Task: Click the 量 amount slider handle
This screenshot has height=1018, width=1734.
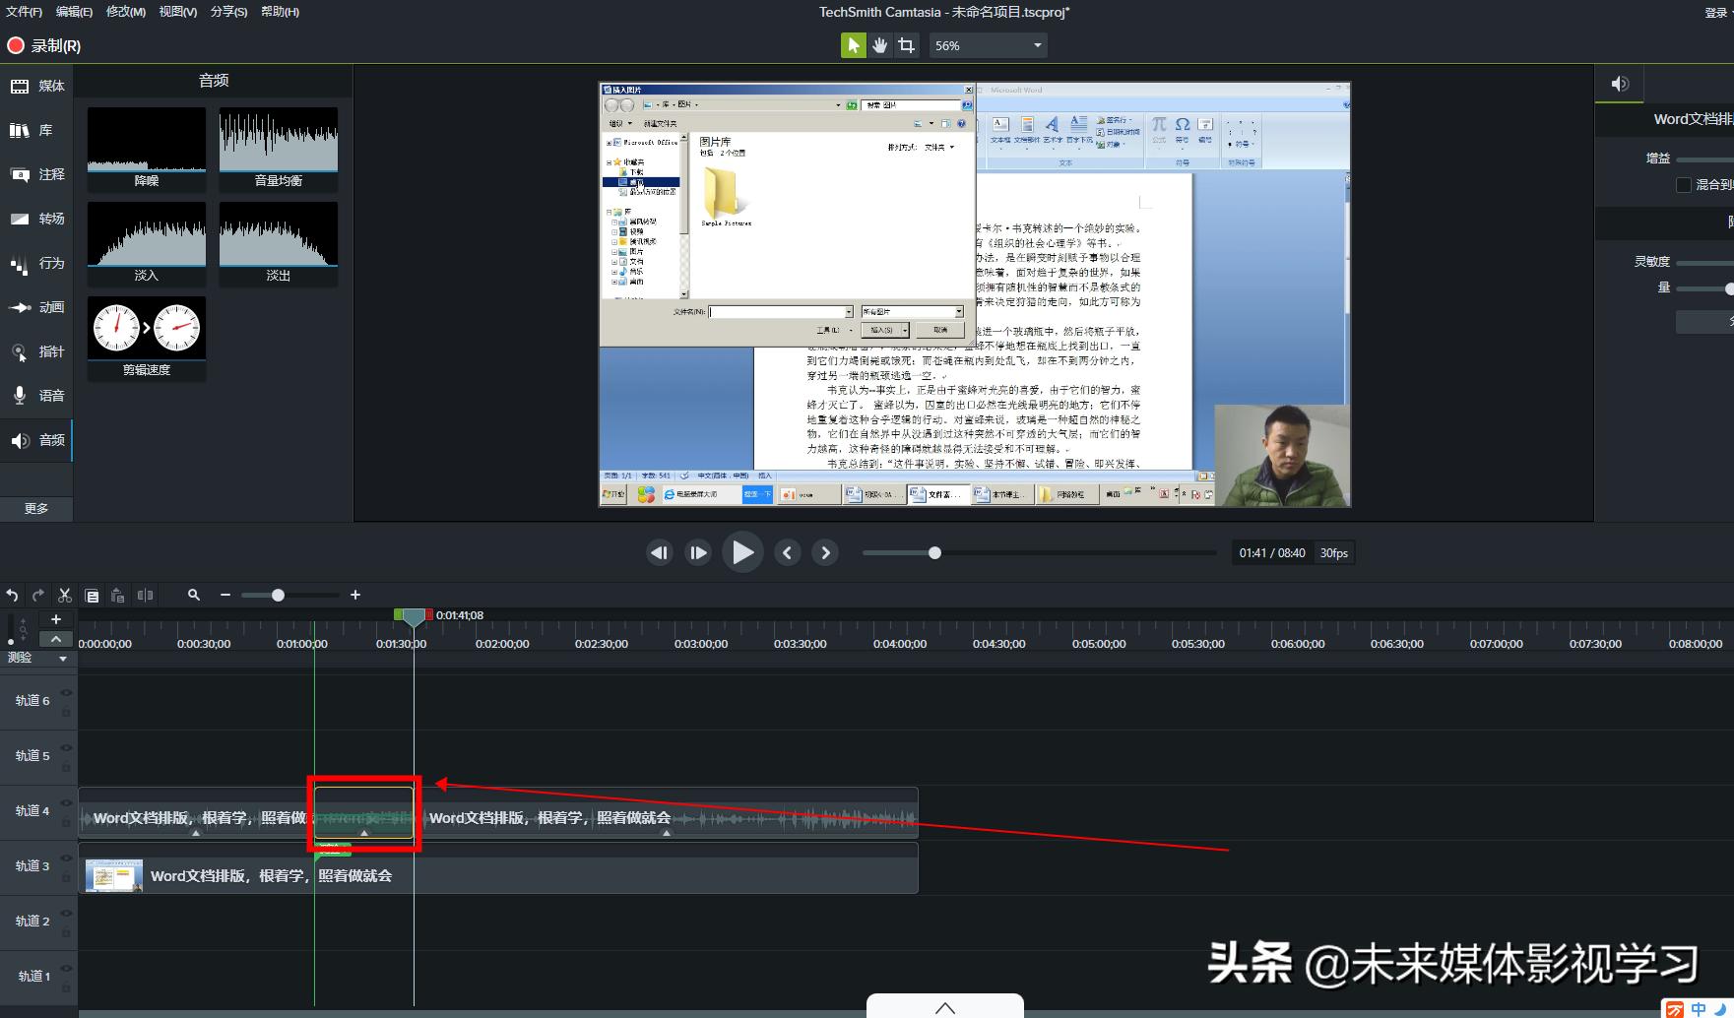Action: pyautogui.click(x=1729, y=288)
